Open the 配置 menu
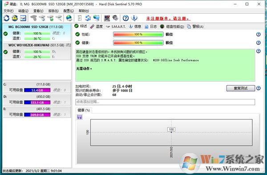Image resolution: width=267 pixels, height=175 pixels. [x=69, y=11]
